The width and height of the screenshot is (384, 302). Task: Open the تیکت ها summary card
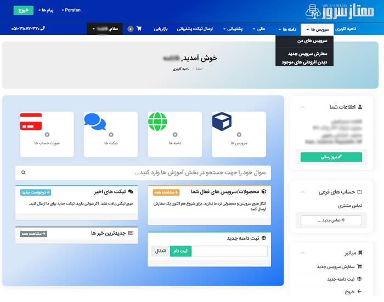pyautogui.click(x=111, y=134)
